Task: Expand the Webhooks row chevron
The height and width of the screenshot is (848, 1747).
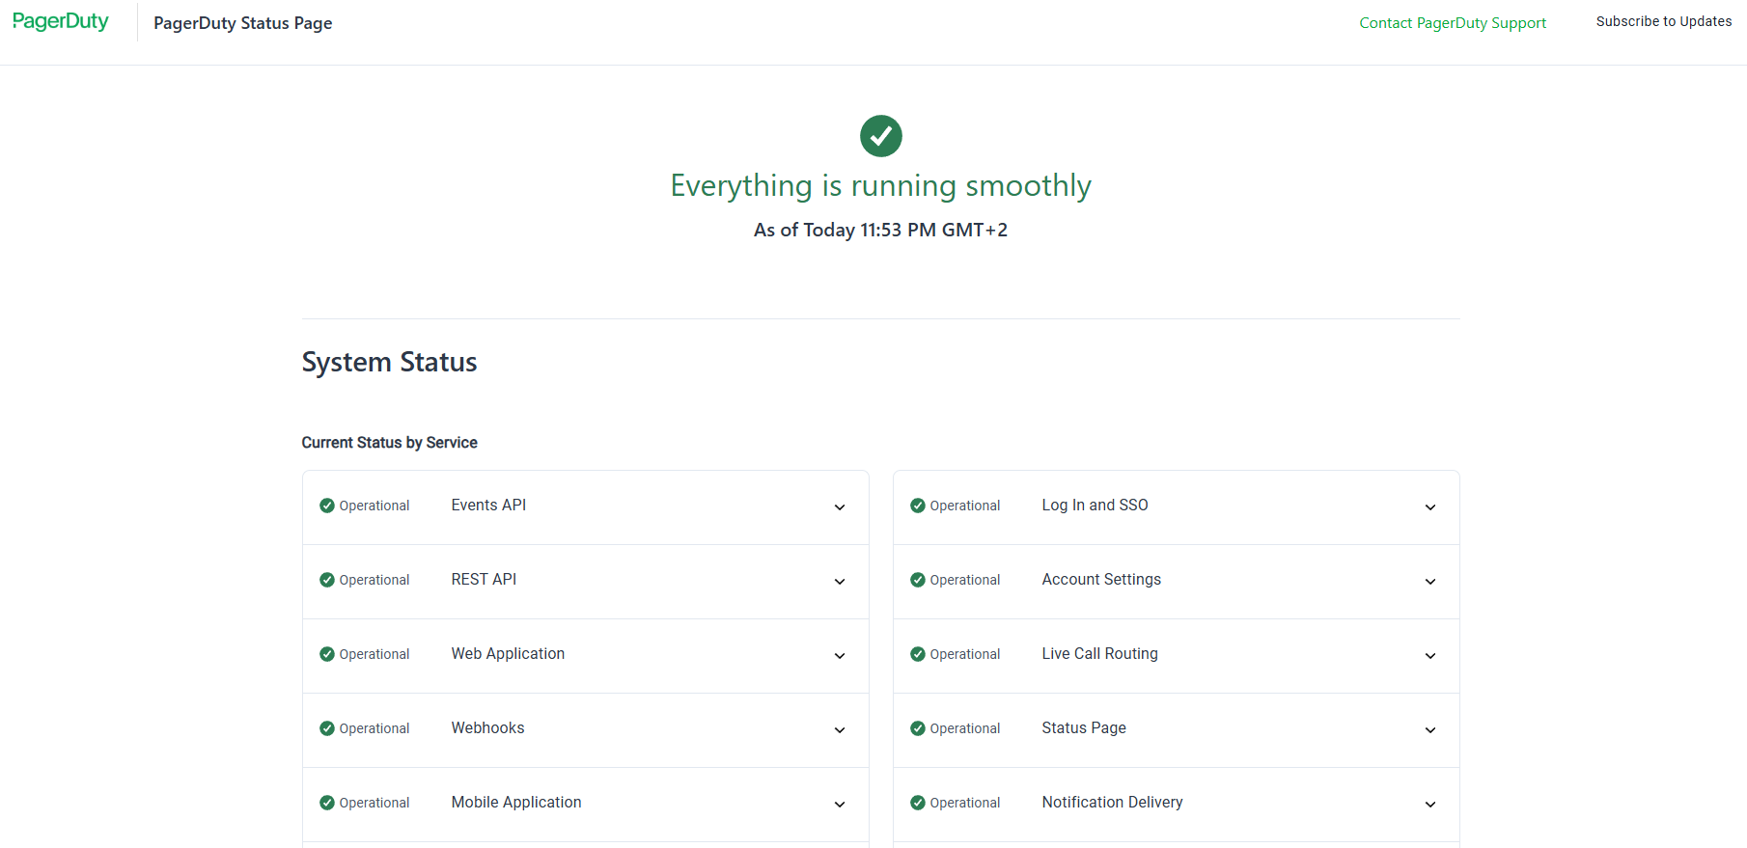Action: [840, 730]
